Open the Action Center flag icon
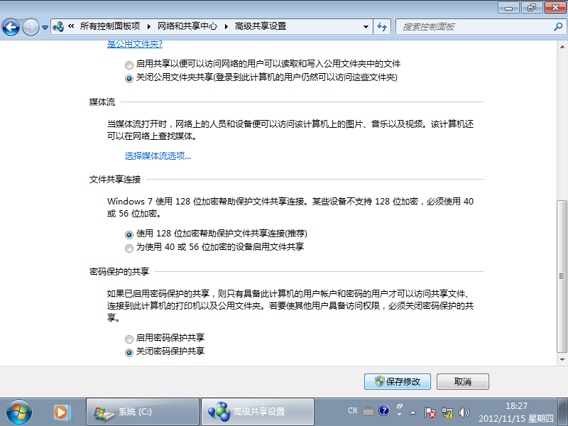Screen dimensions: 568x426 click(430, 413)
